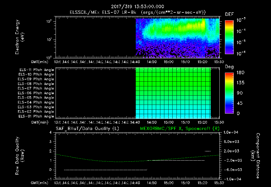Click the 10^-3 tick on DEF colorbar

(x=241, y=20)
